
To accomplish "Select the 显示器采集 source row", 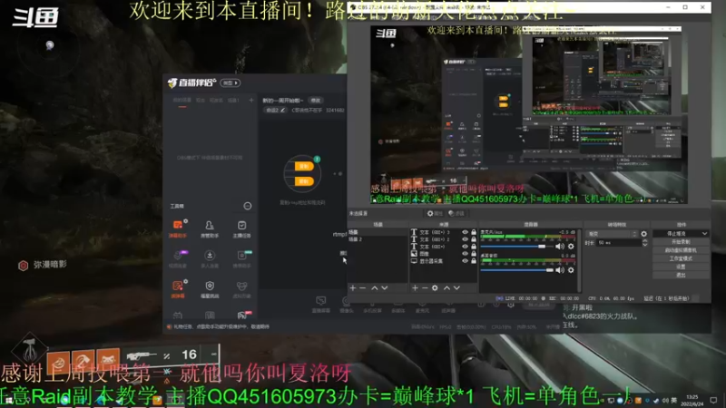I will tap(443, 261).
